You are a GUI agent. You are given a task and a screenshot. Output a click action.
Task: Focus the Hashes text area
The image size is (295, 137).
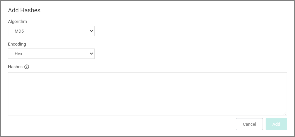[147, 94]
